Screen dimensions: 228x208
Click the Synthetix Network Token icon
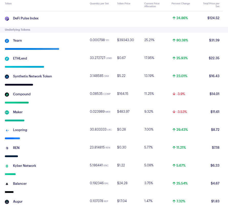coord(7,77)
